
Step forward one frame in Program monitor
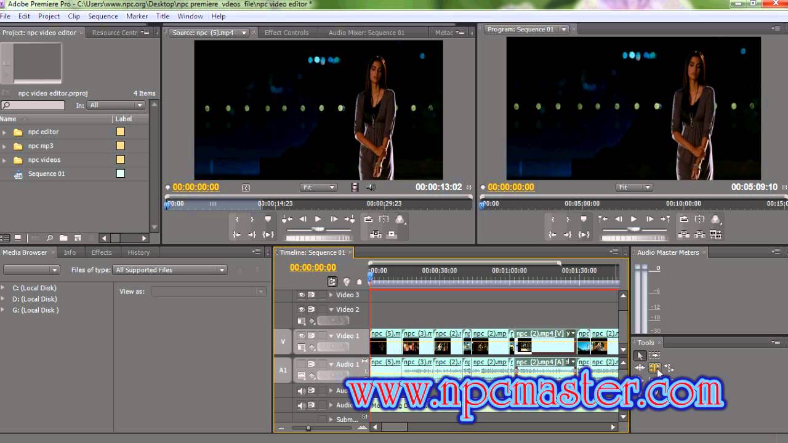[x=649, y=220]
